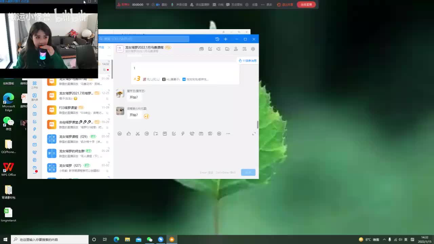
Task: Jump to the 11 new messages
Action: pyautogui.click(x=248, y=61)
